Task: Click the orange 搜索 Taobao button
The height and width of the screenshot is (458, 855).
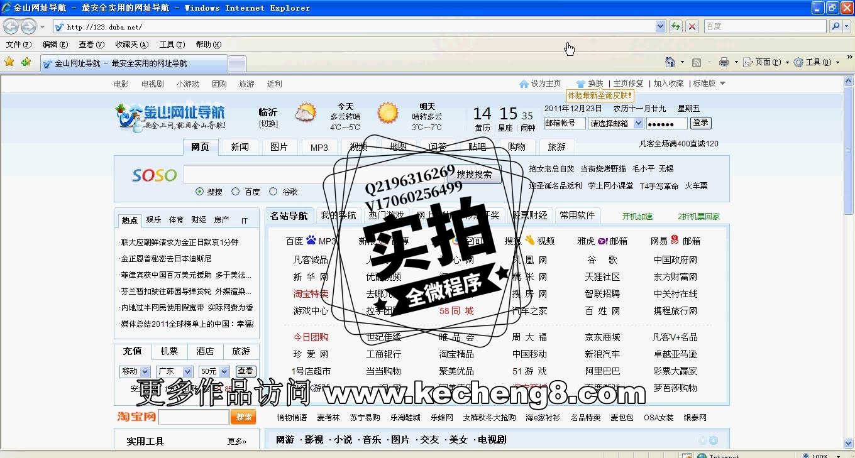Action: (243, 417)
